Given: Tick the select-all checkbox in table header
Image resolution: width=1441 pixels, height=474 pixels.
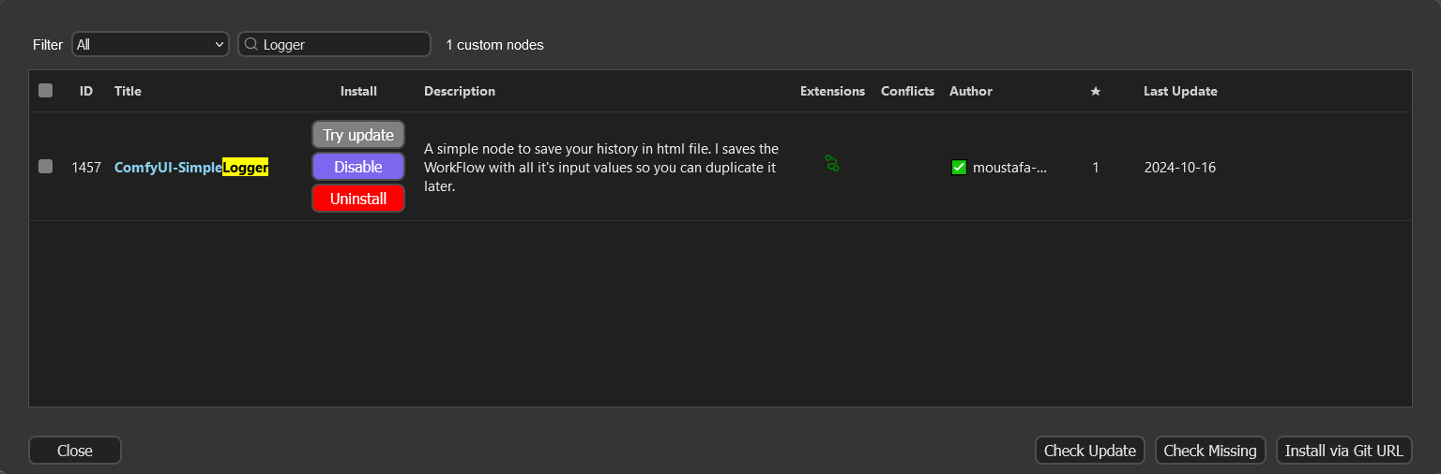Looking at the screenshot, I should (45, 91).
